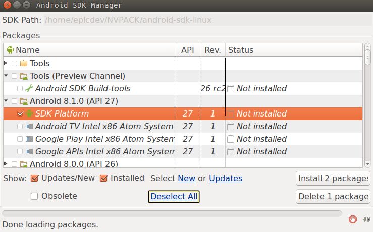Viewport: 373px width, 232px height.
Task: Click the Android 8.0.0 (API 26) label
Action: (74, 164)
